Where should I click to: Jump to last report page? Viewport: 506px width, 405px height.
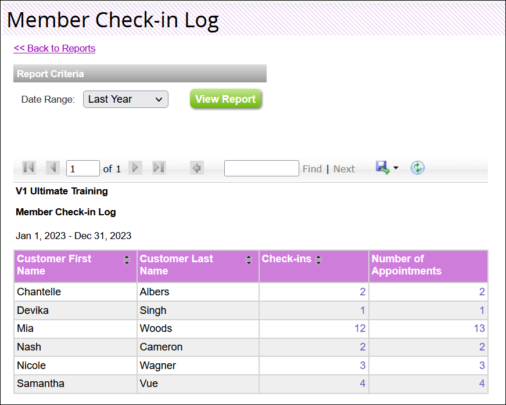[x=159, y=168]
